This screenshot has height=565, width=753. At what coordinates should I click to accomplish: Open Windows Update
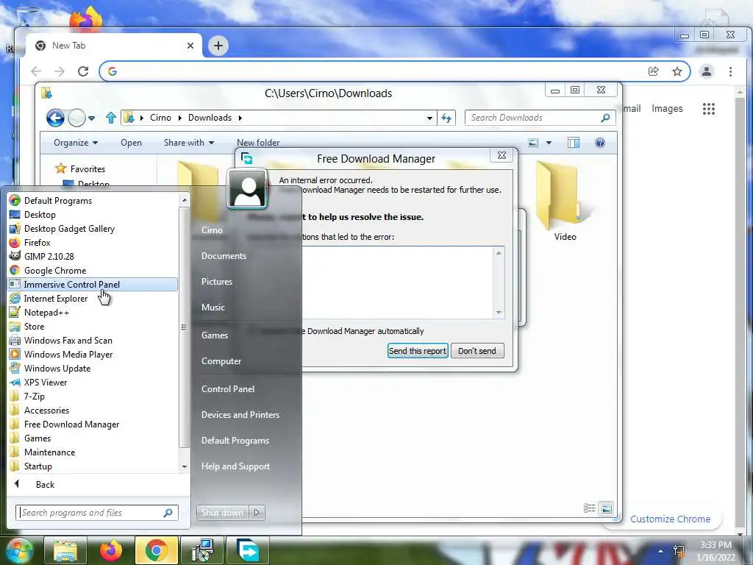coord(57,368)
